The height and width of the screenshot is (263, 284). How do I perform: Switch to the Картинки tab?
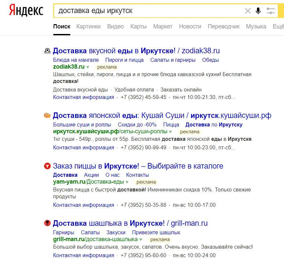[x=88, y=26]
